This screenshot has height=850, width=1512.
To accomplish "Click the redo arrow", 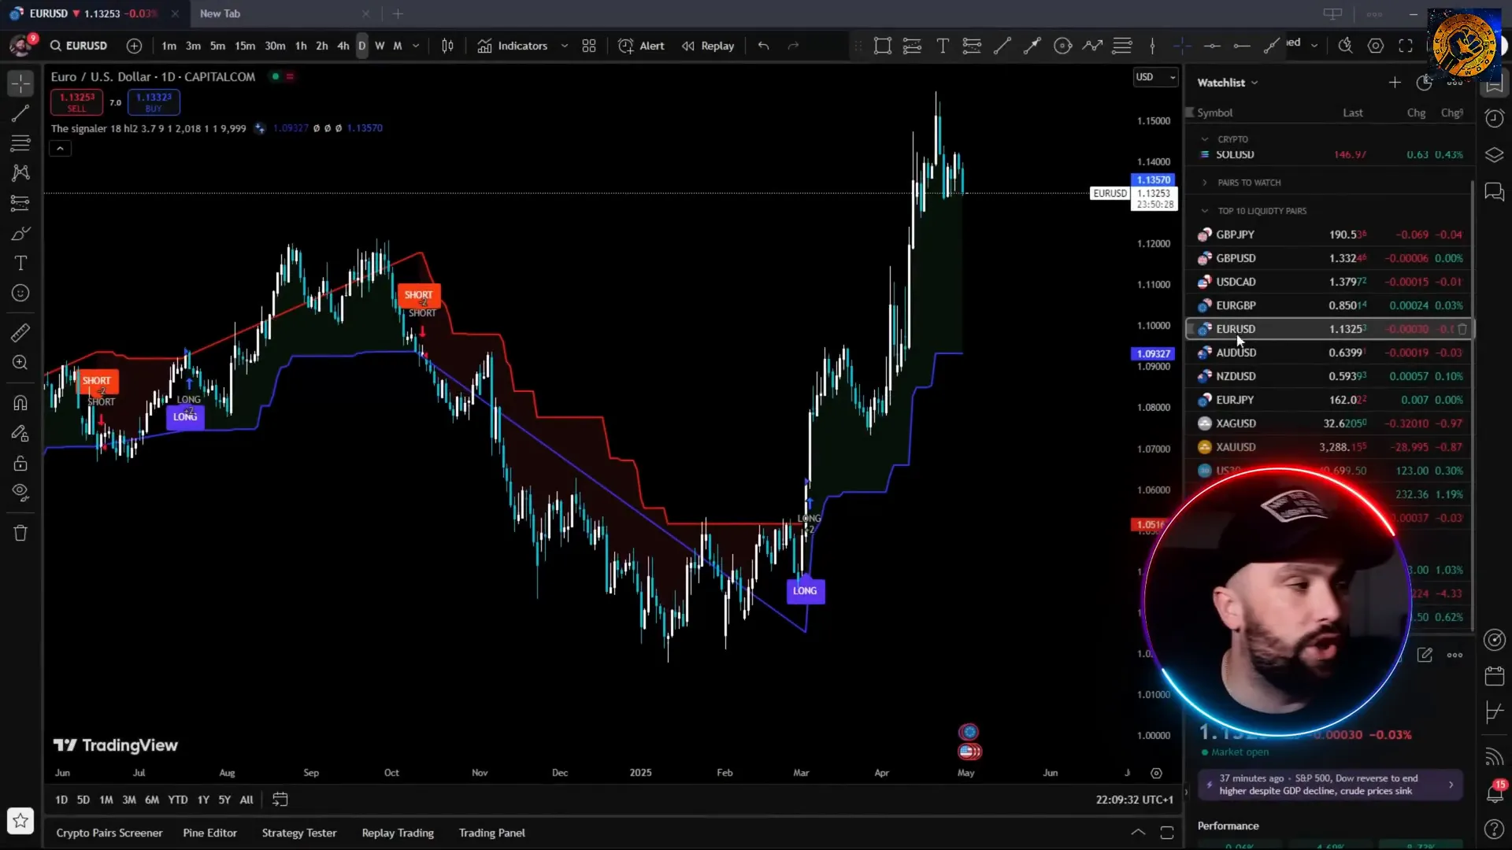I will tap(793, 46).
